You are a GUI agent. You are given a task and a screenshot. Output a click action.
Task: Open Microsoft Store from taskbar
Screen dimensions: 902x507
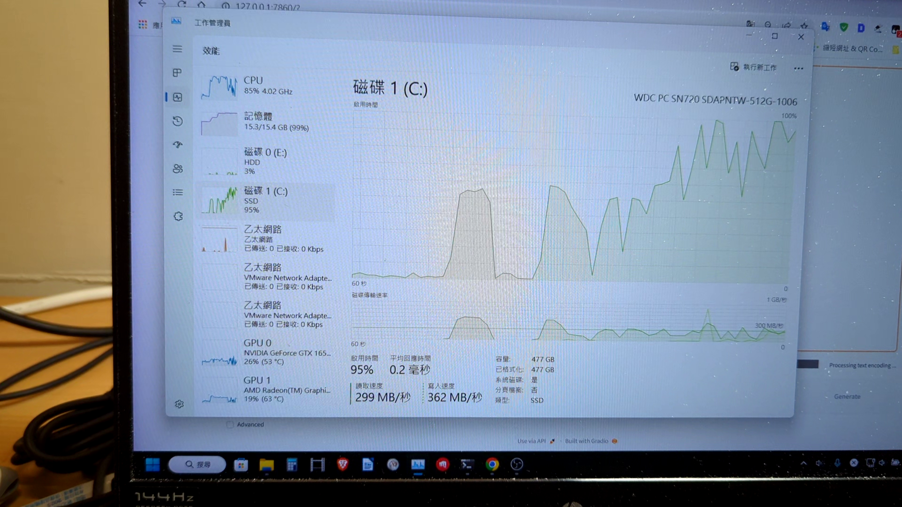tap(241, 465)
